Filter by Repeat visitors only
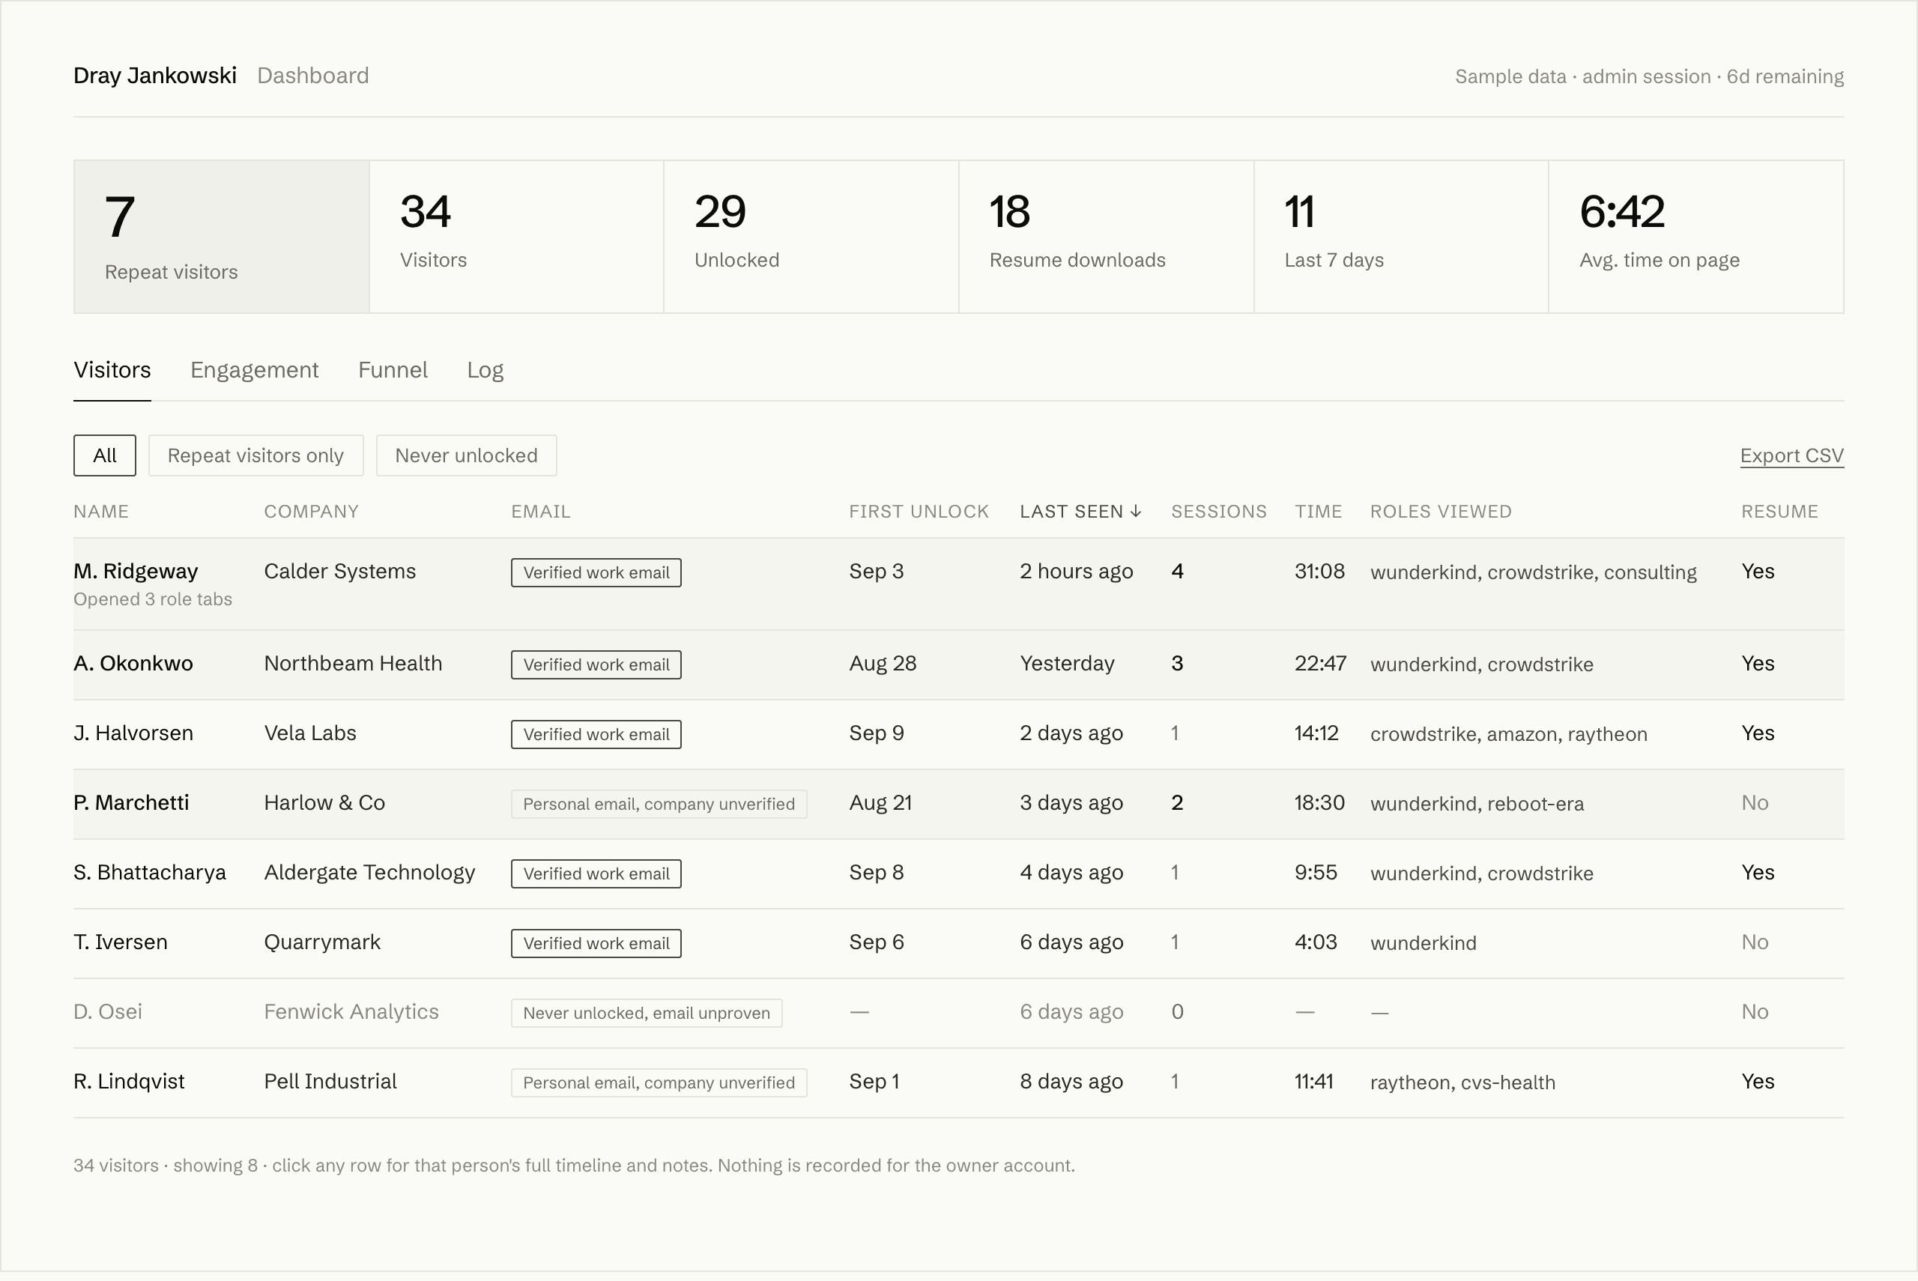The width and height of the screenshot is (1918, 1281). (x=255, y=455)
